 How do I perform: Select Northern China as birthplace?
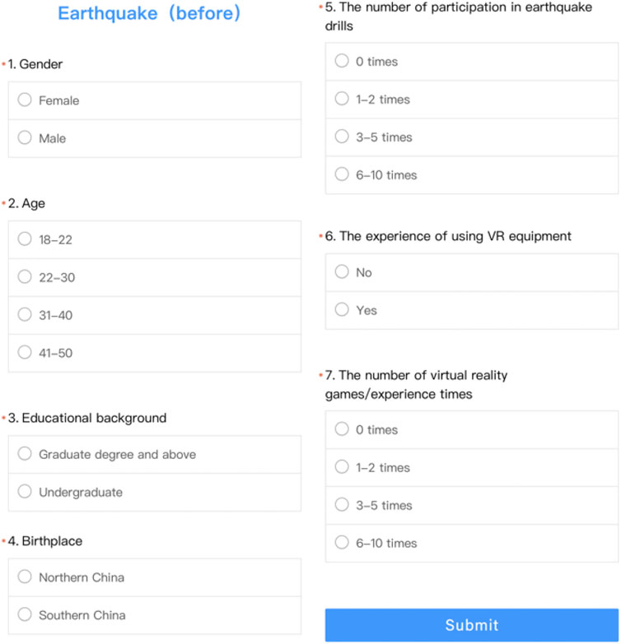pyautogui.click(x=25, y=577)
